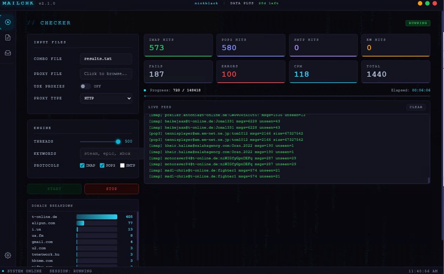Select the SMTP HITS card

point(323,45)
